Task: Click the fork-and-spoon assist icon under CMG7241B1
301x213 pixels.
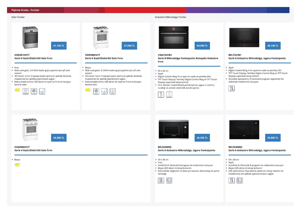Action: (161, 95)
